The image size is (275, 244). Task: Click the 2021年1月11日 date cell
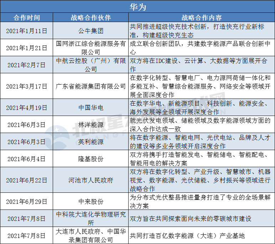(27, 31)
